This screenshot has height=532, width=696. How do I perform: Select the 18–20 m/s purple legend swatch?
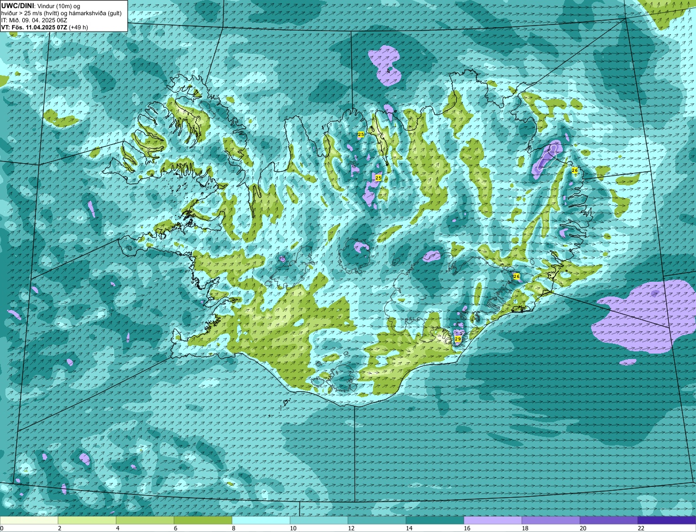(x=551, y=520)
